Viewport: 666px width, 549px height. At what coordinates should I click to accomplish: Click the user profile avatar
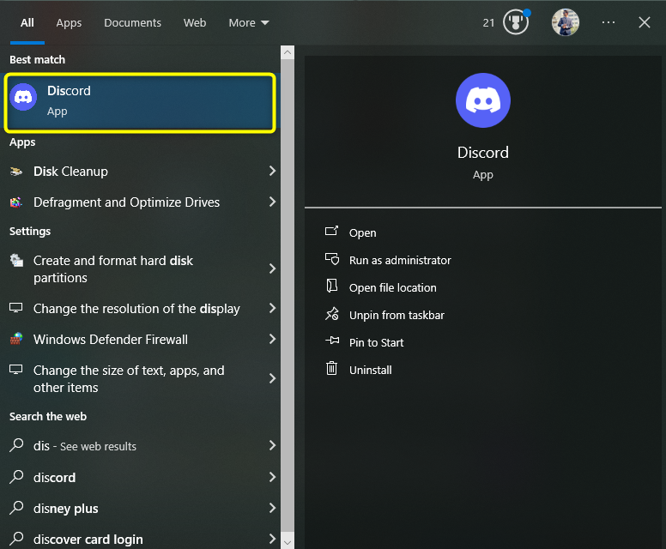566,22
